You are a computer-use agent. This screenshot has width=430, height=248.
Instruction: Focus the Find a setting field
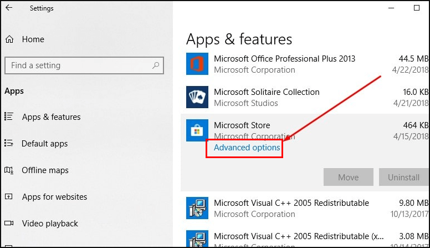click(x=84, y=65)
